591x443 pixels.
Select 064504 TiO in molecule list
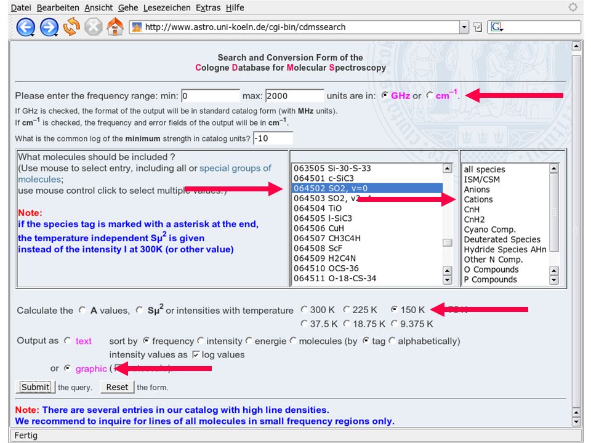367,209
